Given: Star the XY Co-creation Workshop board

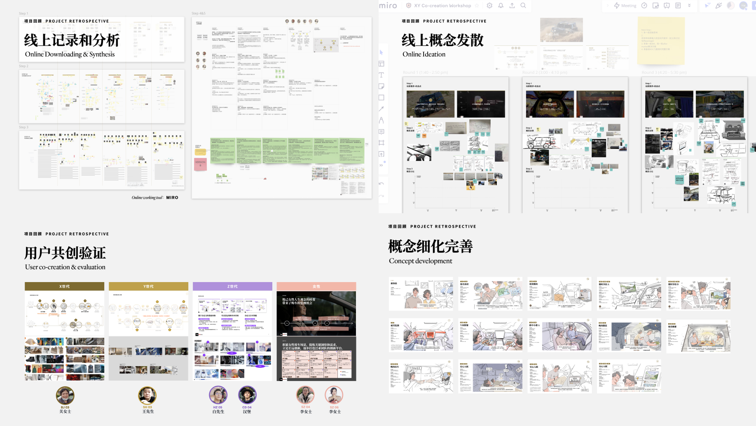Looking at the screenshot, I should [x=477, y=6].
